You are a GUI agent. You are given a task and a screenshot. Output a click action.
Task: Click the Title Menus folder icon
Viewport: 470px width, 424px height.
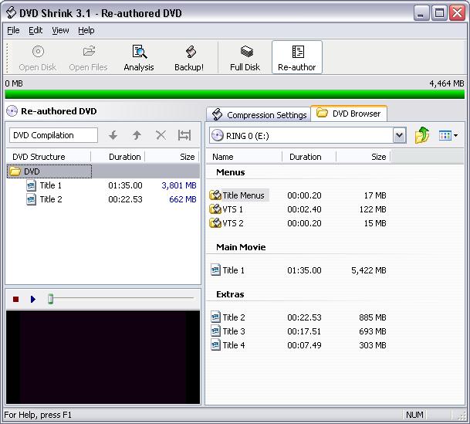click(x=215, y=195)
